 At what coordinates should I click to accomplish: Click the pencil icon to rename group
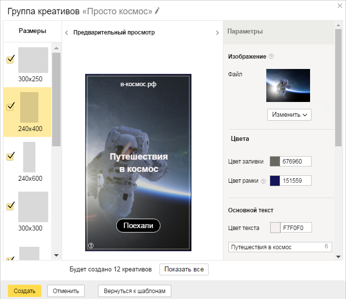157,11
